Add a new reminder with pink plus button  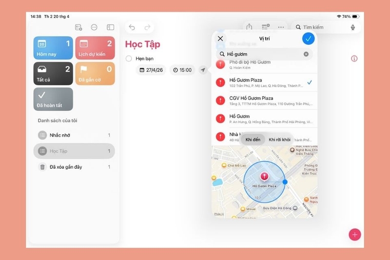tap(355, 235)
